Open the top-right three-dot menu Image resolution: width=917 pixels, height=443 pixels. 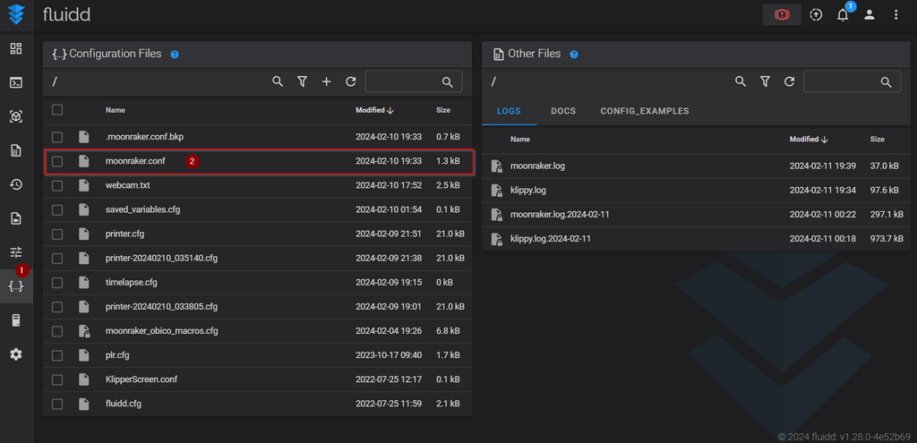coord(896,15)
